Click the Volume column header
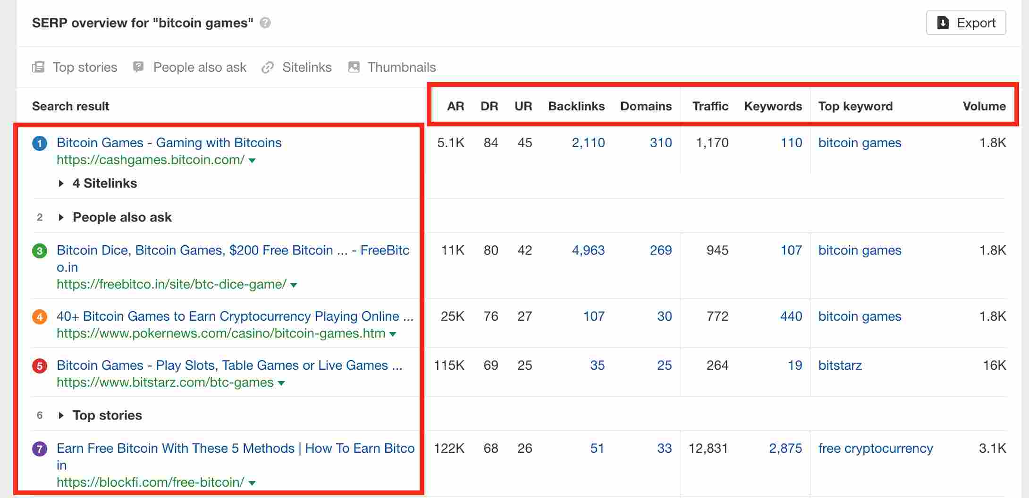1029x498 pixels. (x=984, y=106)
